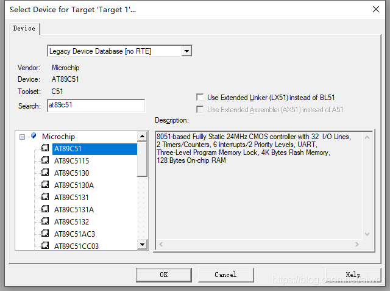This screenshot has height=291, width=390.
Task: Click the device list scrollbar thumb
Action: [x=142, y=159]
